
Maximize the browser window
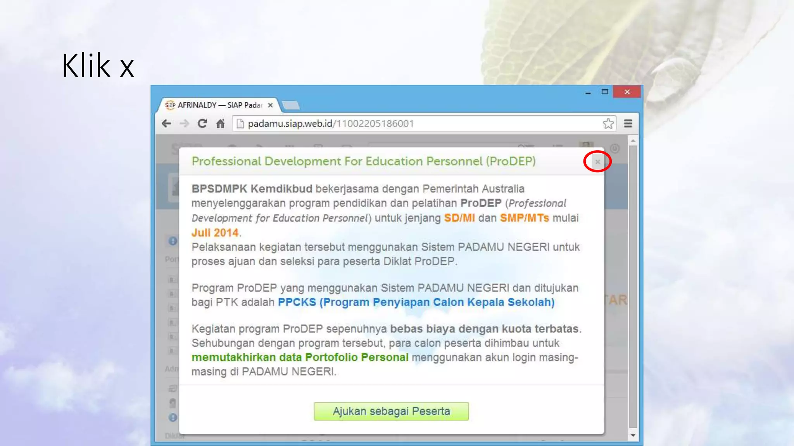coord(605,92)
